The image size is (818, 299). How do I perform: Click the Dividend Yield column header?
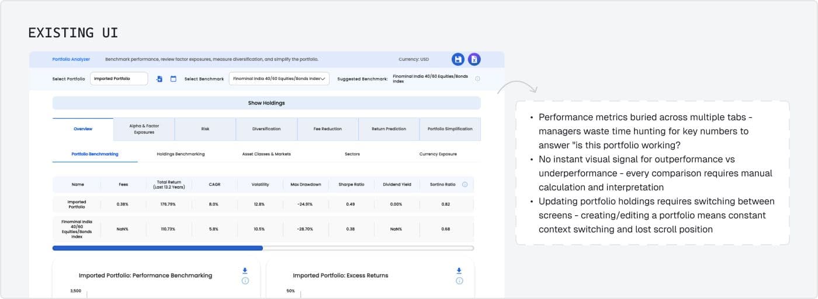[397, 185]
